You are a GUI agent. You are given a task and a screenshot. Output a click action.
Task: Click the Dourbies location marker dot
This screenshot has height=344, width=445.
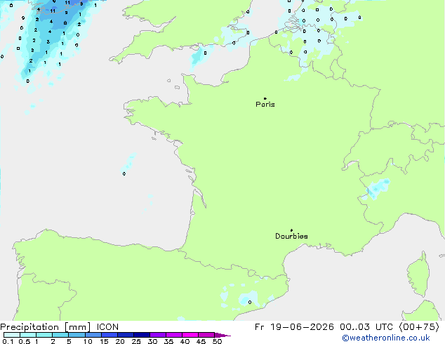(291, 230)
